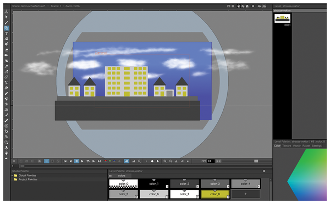Click the Pause button
The image size is (330, 204).
pos(76,161)
